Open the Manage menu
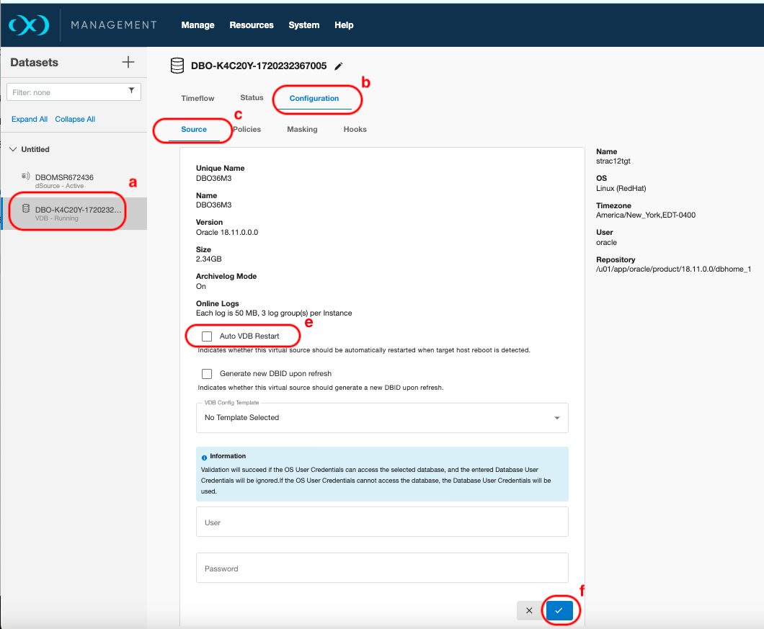Viewport: 764px width, 629px height. click(x=197, y=24)
